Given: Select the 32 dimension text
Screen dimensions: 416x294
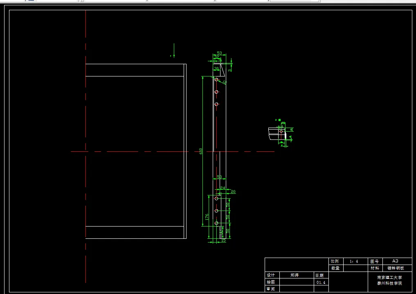Looking at the screenshot, I should tap(217, 57).
